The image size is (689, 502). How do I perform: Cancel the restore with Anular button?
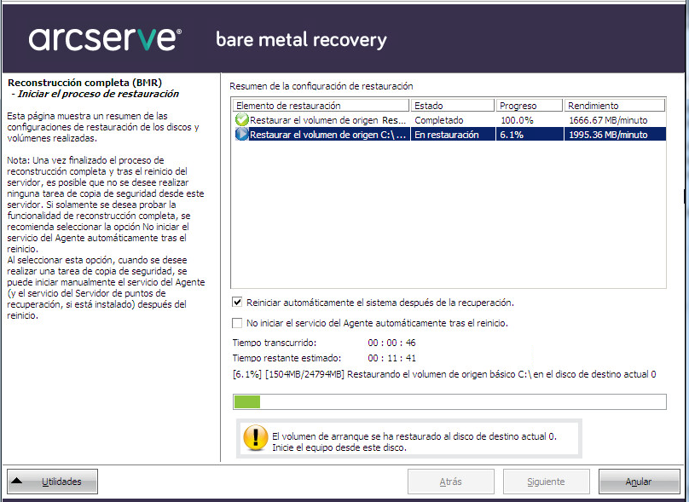pyautogui.click(x=639, y=482)
